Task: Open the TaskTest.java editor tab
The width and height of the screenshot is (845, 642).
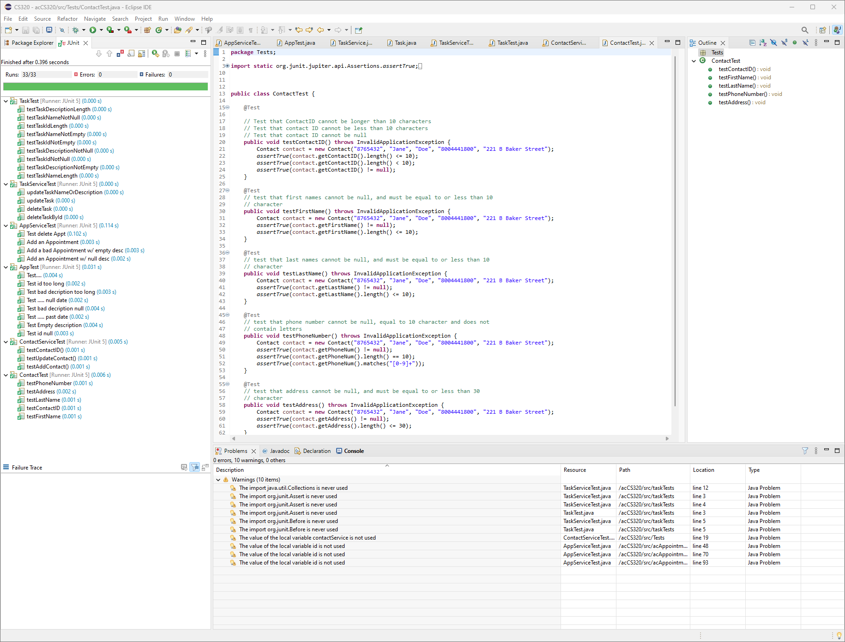Action: (508, 43)
